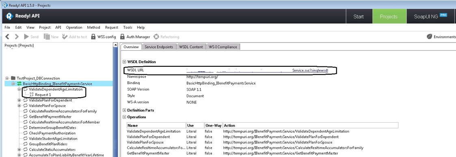The height and width of the screenshot is (157, 456).
Task: Select CheckPaymentAuthorization operation
Action: point(52,133)
